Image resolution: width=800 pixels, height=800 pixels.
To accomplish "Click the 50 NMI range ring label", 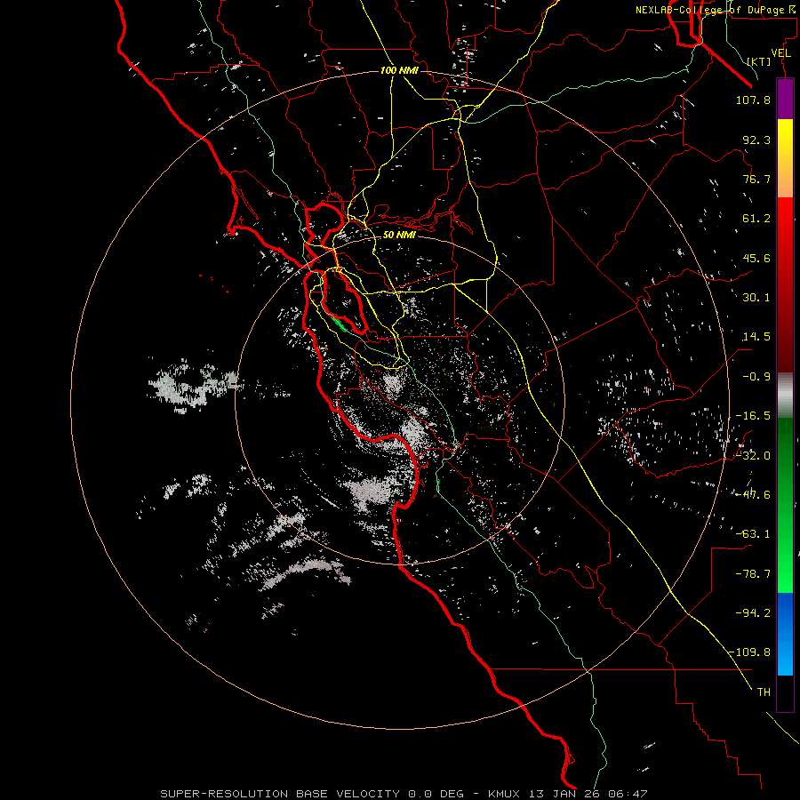I will tap(399, 236).
